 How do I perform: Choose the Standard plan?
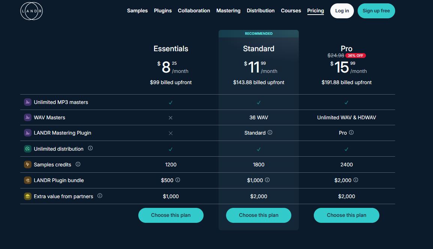[x=258, y=215]
